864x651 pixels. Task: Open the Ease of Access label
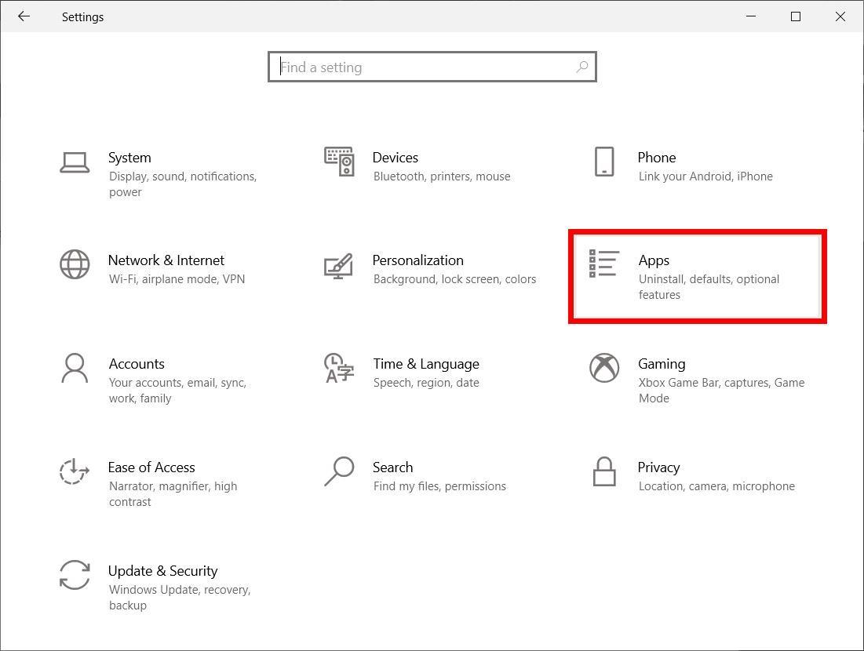tap(151, 467)
